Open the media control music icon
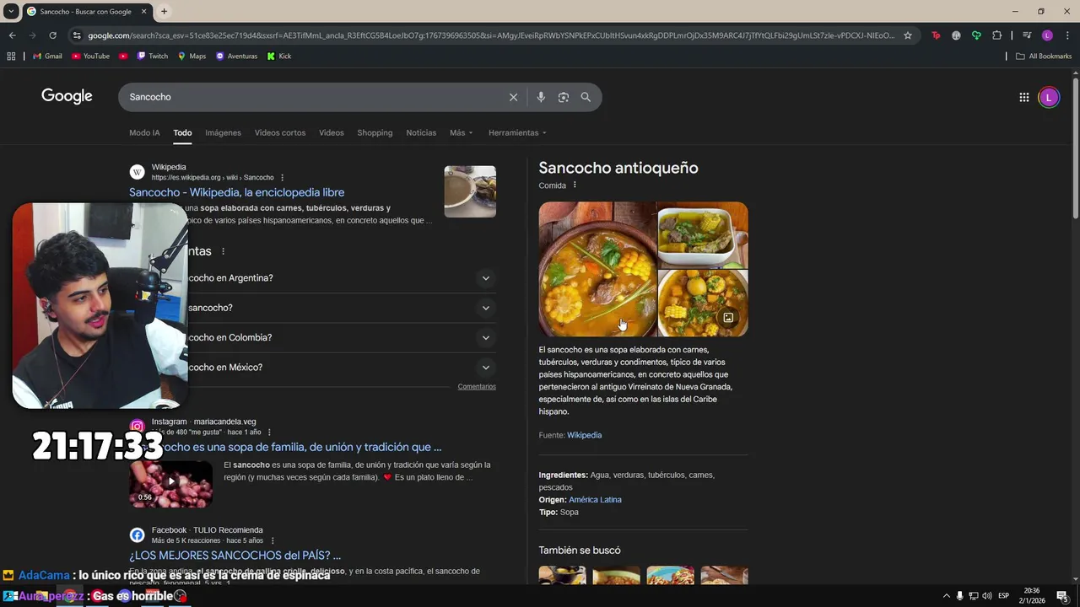Viewport: 1080px width, 607px height. (1027, 35)
